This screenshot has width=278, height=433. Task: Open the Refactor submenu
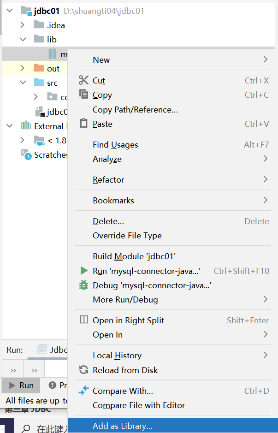click(x=108, y=179)
